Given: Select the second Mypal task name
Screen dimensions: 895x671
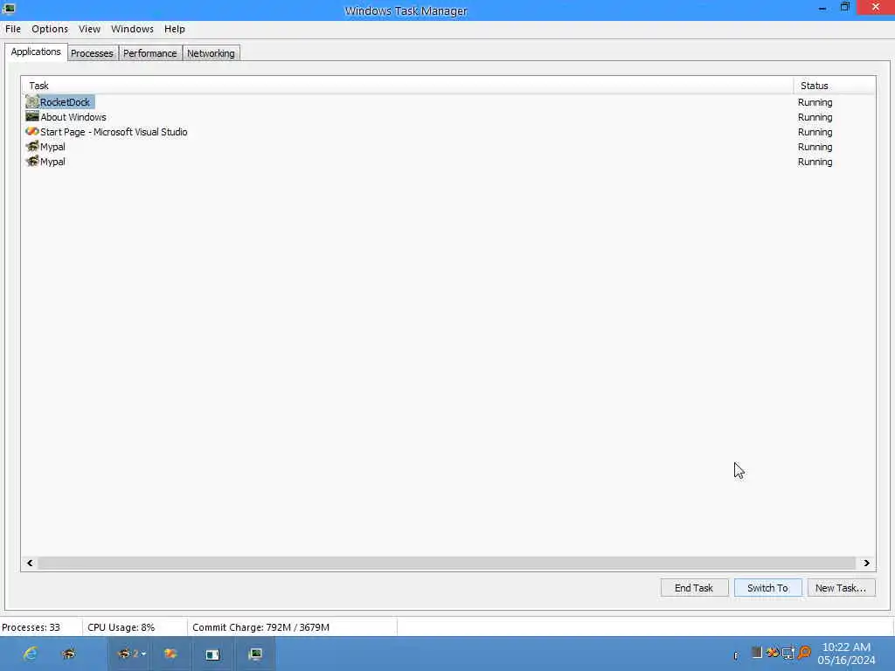Looking at the screenshot, I should (52, 162).
